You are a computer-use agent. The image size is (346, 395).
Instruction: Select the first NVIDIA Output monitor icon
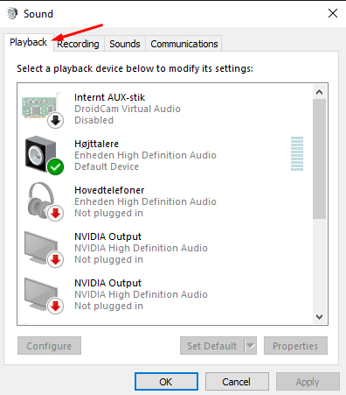click(44, 249)
